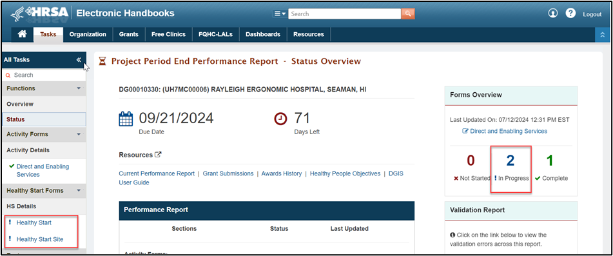Click the red X beside Not Started
This screenshot has width=613, height=256.
coord(456,178)
